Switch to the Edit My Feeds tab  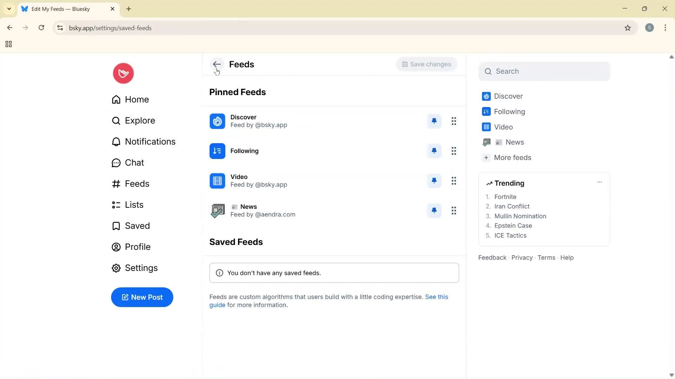(63, 9)
